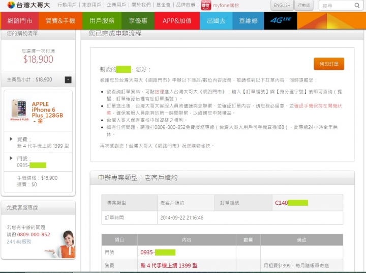
Task: Click the 0935 phone number in bottom table
Action: [158, 252]
